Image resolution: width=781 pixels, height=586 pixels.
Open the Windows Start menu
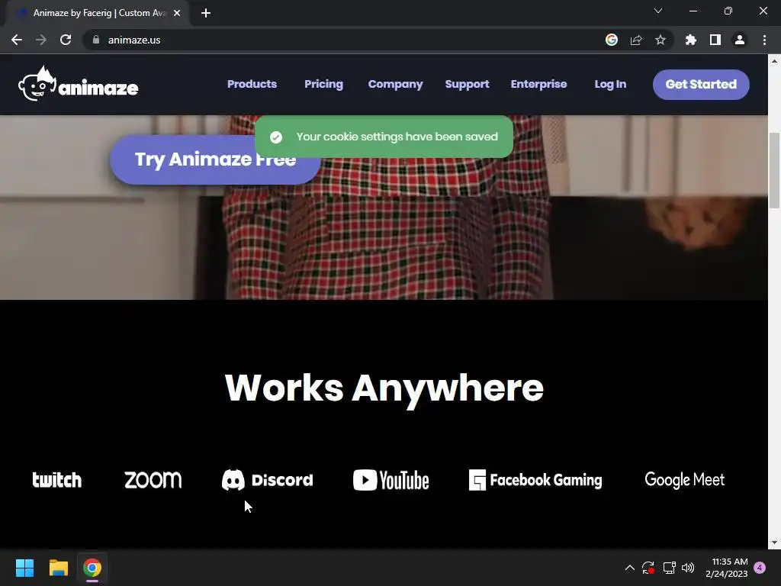coord(24,568)
